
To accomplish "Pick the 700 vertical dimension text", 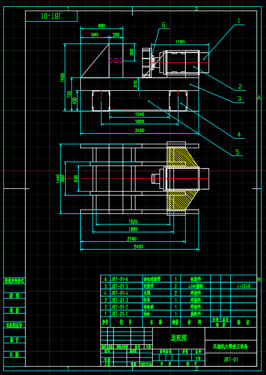I will [x=69, y=94].
